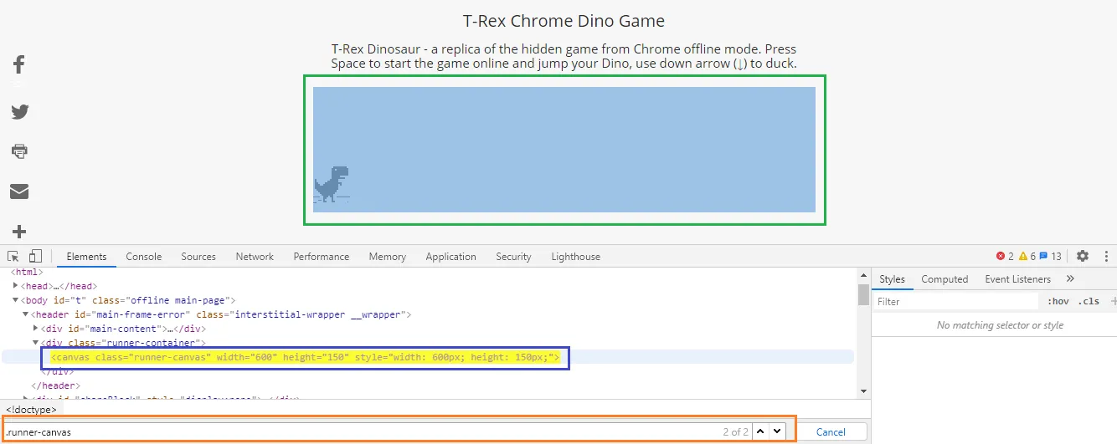Click the T-Rex Chrome Dino Game heading

point(564,21)
